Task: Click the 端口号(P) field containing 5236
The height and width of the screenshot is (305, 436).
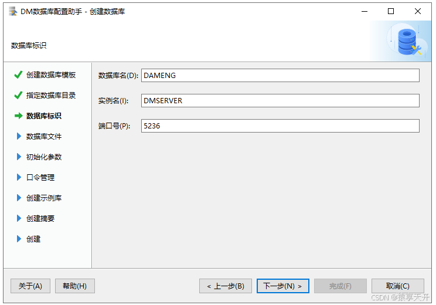Action: [280, 126]
